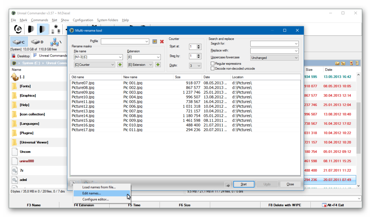Viewport: 371px width, 217px height.
Task: Click the 7z file gear icon
Action: pyautogui.click(x=15, y=170)
